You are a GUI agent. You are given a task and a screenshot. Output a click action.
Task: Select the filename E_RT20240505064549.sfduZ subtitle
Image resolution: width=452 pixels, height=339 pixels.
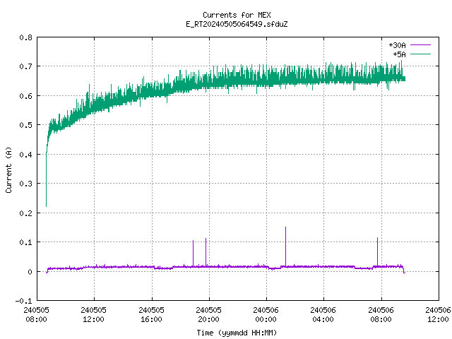pos(237,24)
